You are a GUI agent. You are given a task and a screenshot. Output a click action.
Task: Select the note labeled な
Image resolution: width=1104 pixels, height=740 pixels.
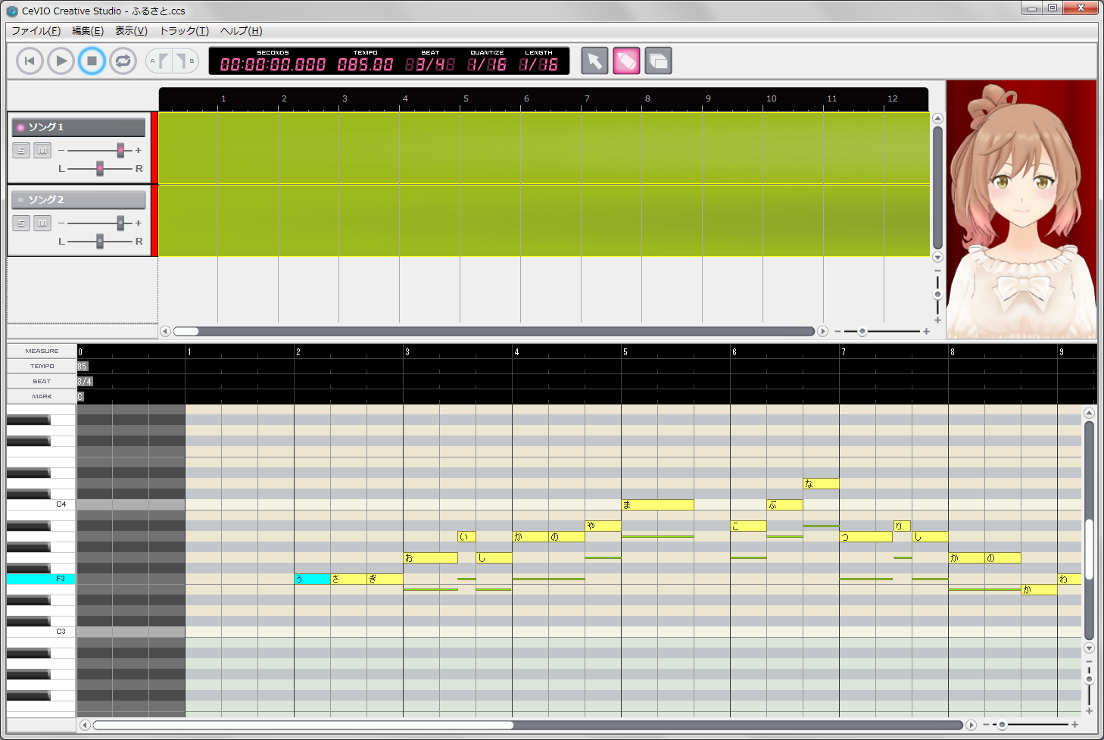click(x=821, y=483)
